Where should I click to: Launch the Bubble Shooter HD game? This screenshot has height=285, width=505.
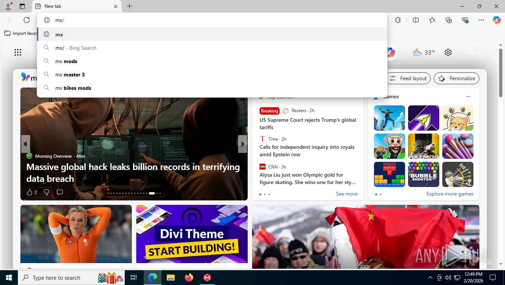(424, 174)
